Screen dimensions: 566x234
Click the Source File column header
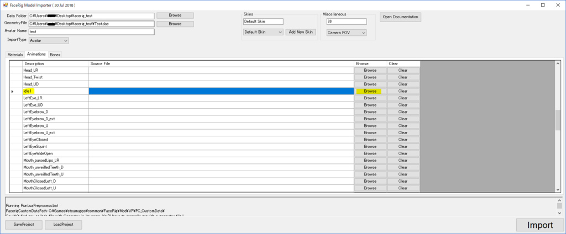(221, 63)
